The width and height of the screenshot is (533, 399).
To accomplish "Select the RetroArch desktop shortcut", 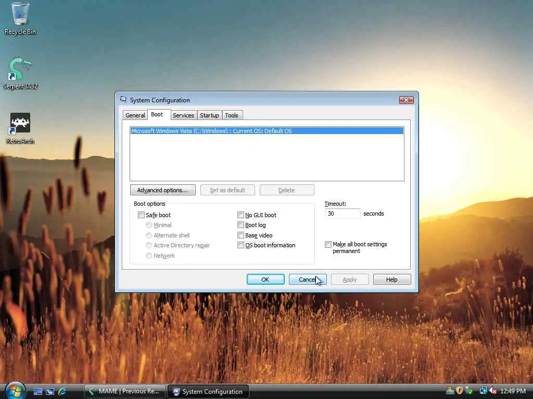I will pyautogui.click(x=20, y=128).
